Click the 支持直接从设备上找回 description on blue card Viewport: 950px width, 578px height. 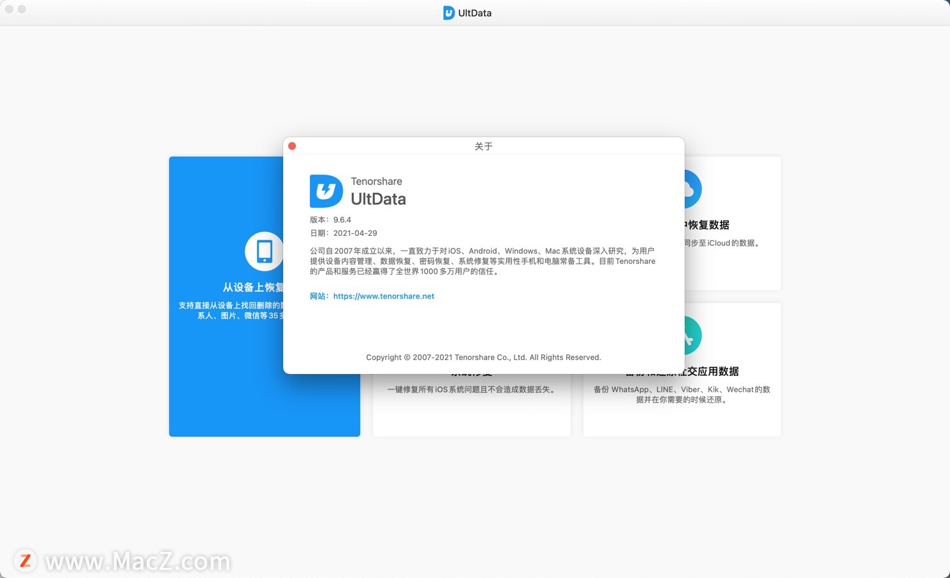(231, 310)
